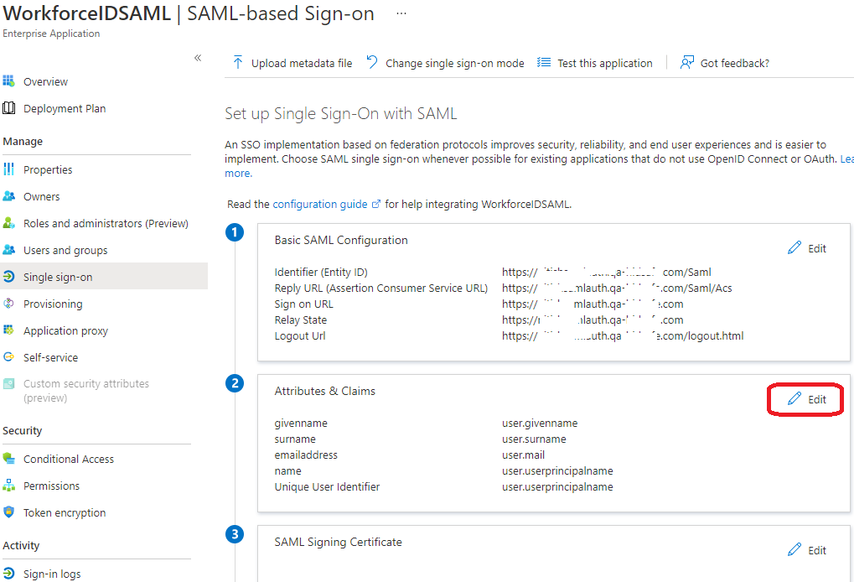The height and width of the screenshot is (582, 854).
Task: Open Deployment Plan page
Action: [x=65, y=108]
